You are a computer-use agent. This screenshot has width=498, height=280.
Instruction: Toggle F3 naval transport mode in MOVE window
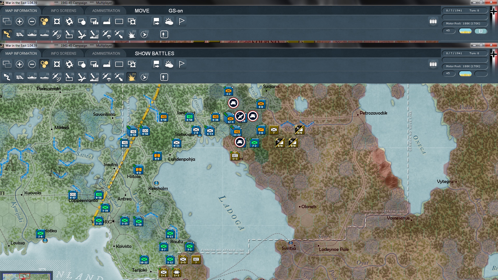coord(32,34)
